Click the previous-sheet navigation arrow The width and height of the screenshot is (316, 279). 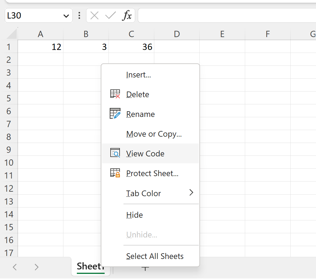pyautogui.click(x=15, y=267)
